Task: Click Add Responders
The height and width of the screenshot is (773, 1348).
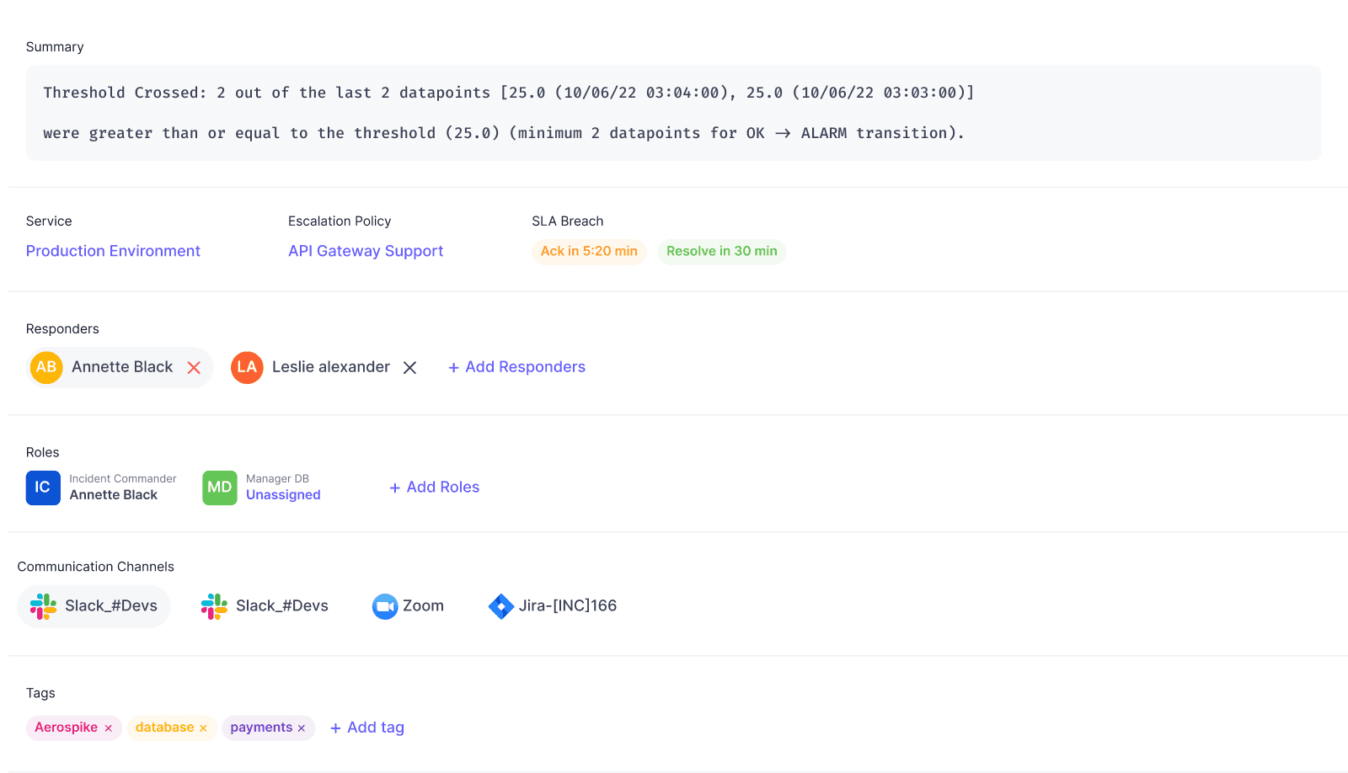Action: coord(516,366)
